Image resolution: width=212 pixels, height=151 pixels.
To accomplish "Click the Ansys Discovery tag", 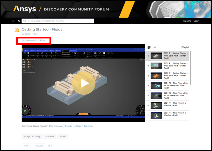I will [32, 136].
